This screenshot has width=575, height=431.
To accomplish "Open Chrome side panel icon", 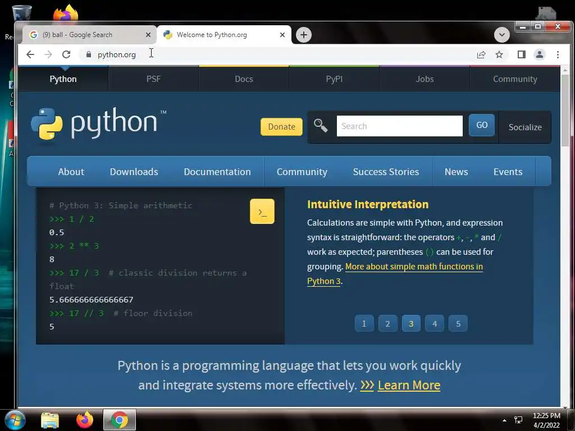I will pyautogui.click(x=522, y=54).
